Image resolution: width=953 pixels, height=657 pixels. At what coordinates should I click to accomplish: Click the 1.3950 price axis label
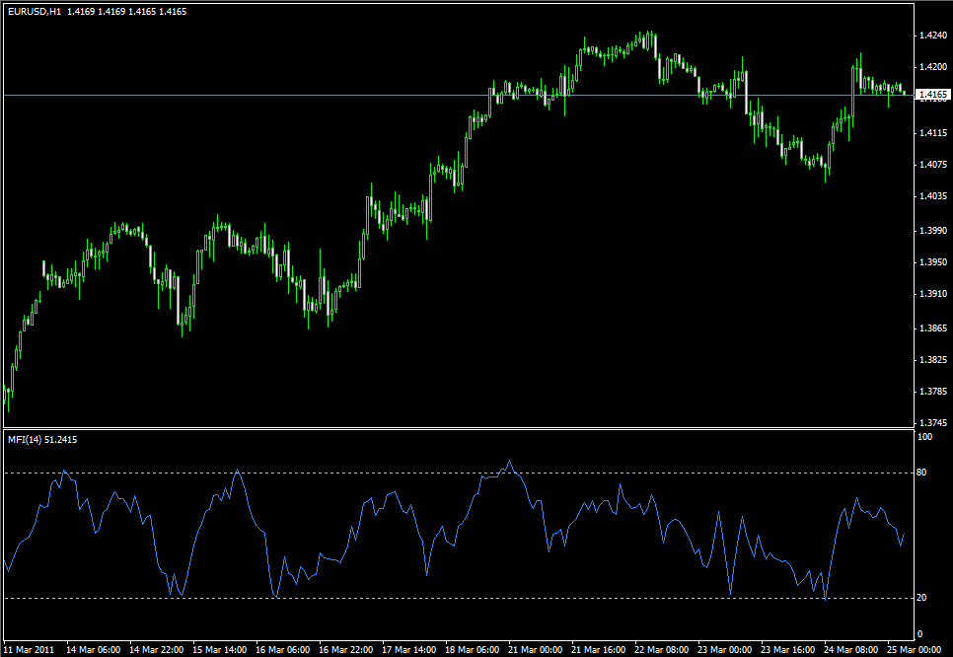(x=933, y=262)
